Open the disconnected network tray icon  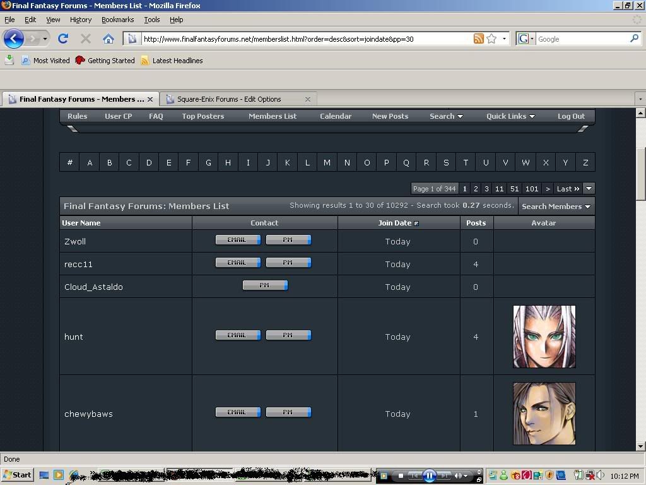coord(590,476)
